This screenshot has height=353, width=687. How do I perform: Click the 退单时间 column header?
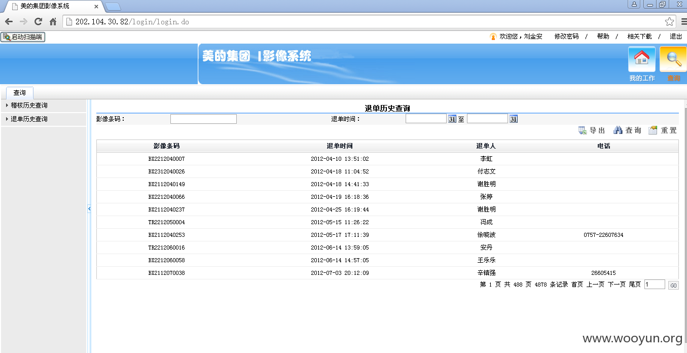tap(340, 146)
